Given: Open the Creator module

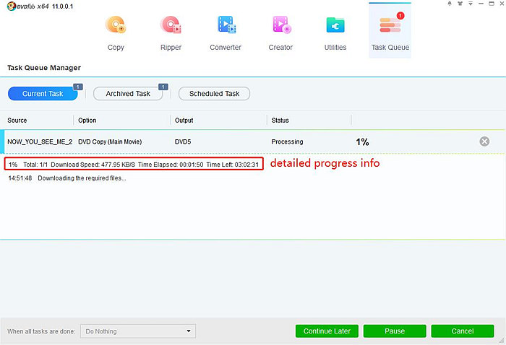Looking at the screenshot, I should coord(280,33).
